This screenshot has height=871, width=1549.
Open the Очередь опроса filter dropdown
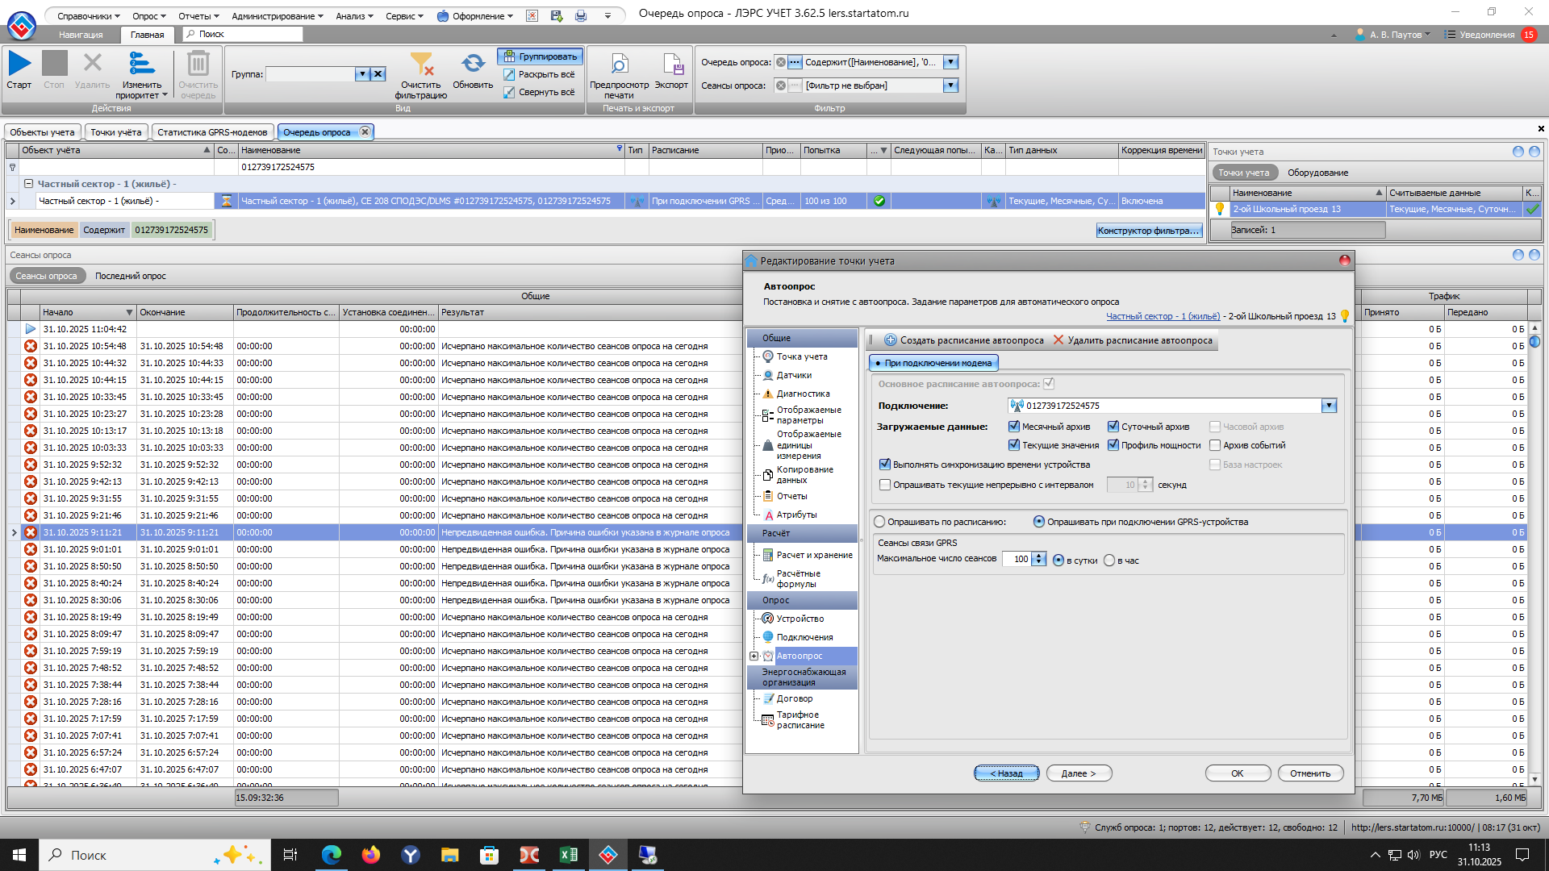click(950, 62)
